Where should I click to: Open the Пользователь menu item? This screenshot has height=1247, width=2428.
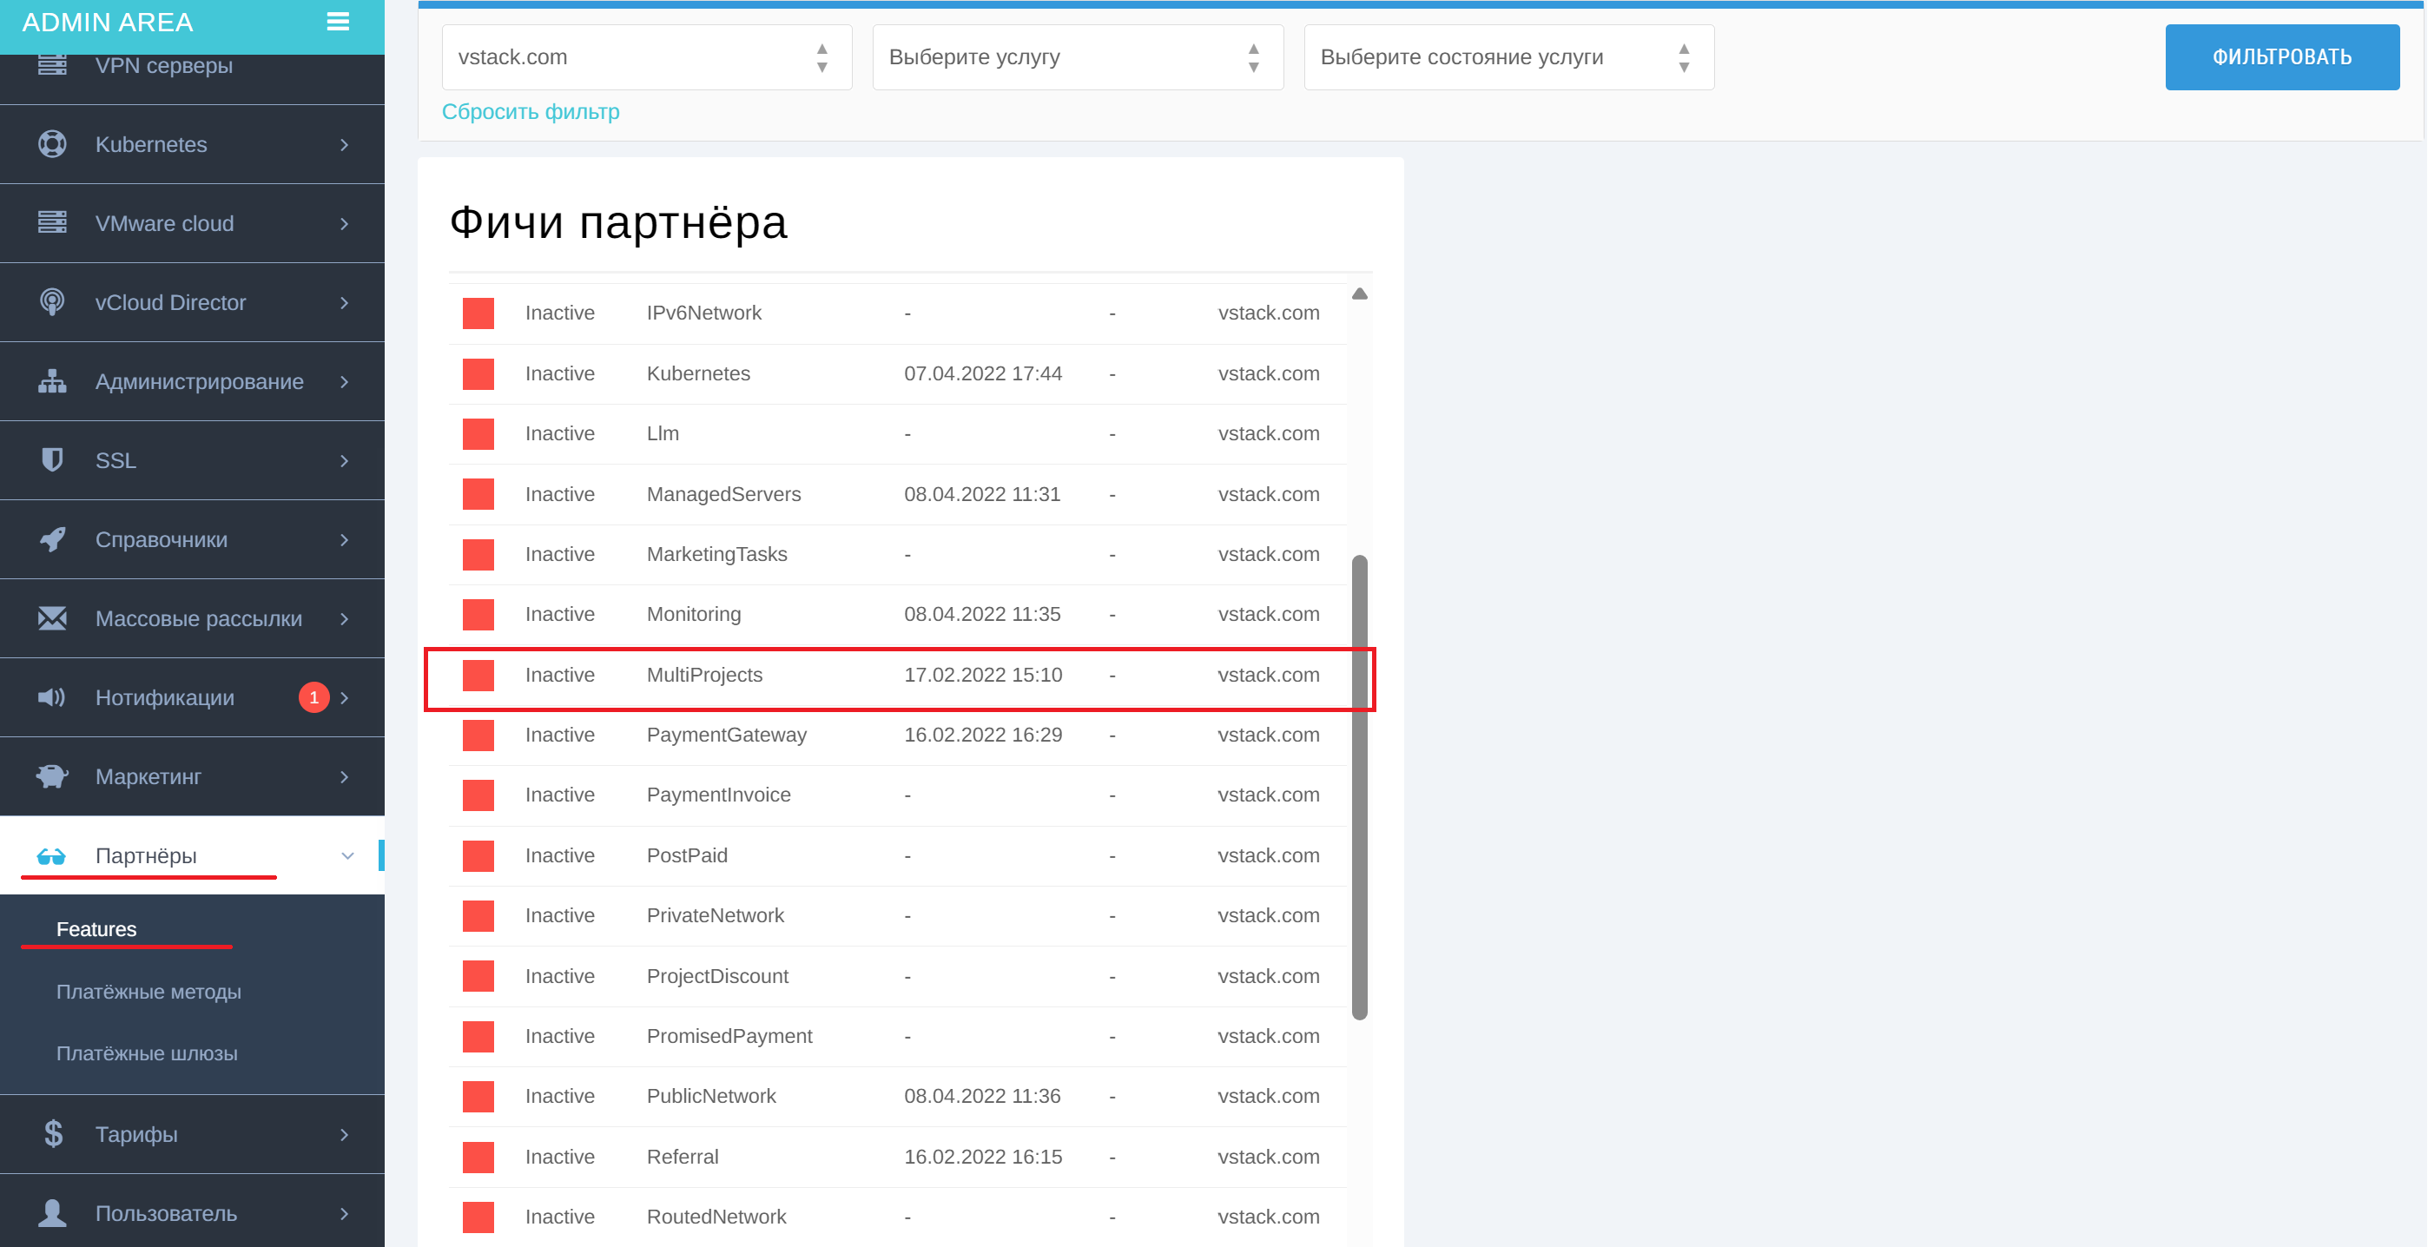click(192, 1213)
